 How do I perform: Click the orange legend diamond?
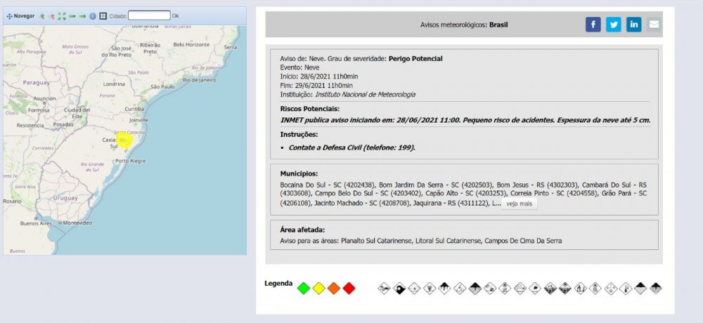[x=334, y=288]
